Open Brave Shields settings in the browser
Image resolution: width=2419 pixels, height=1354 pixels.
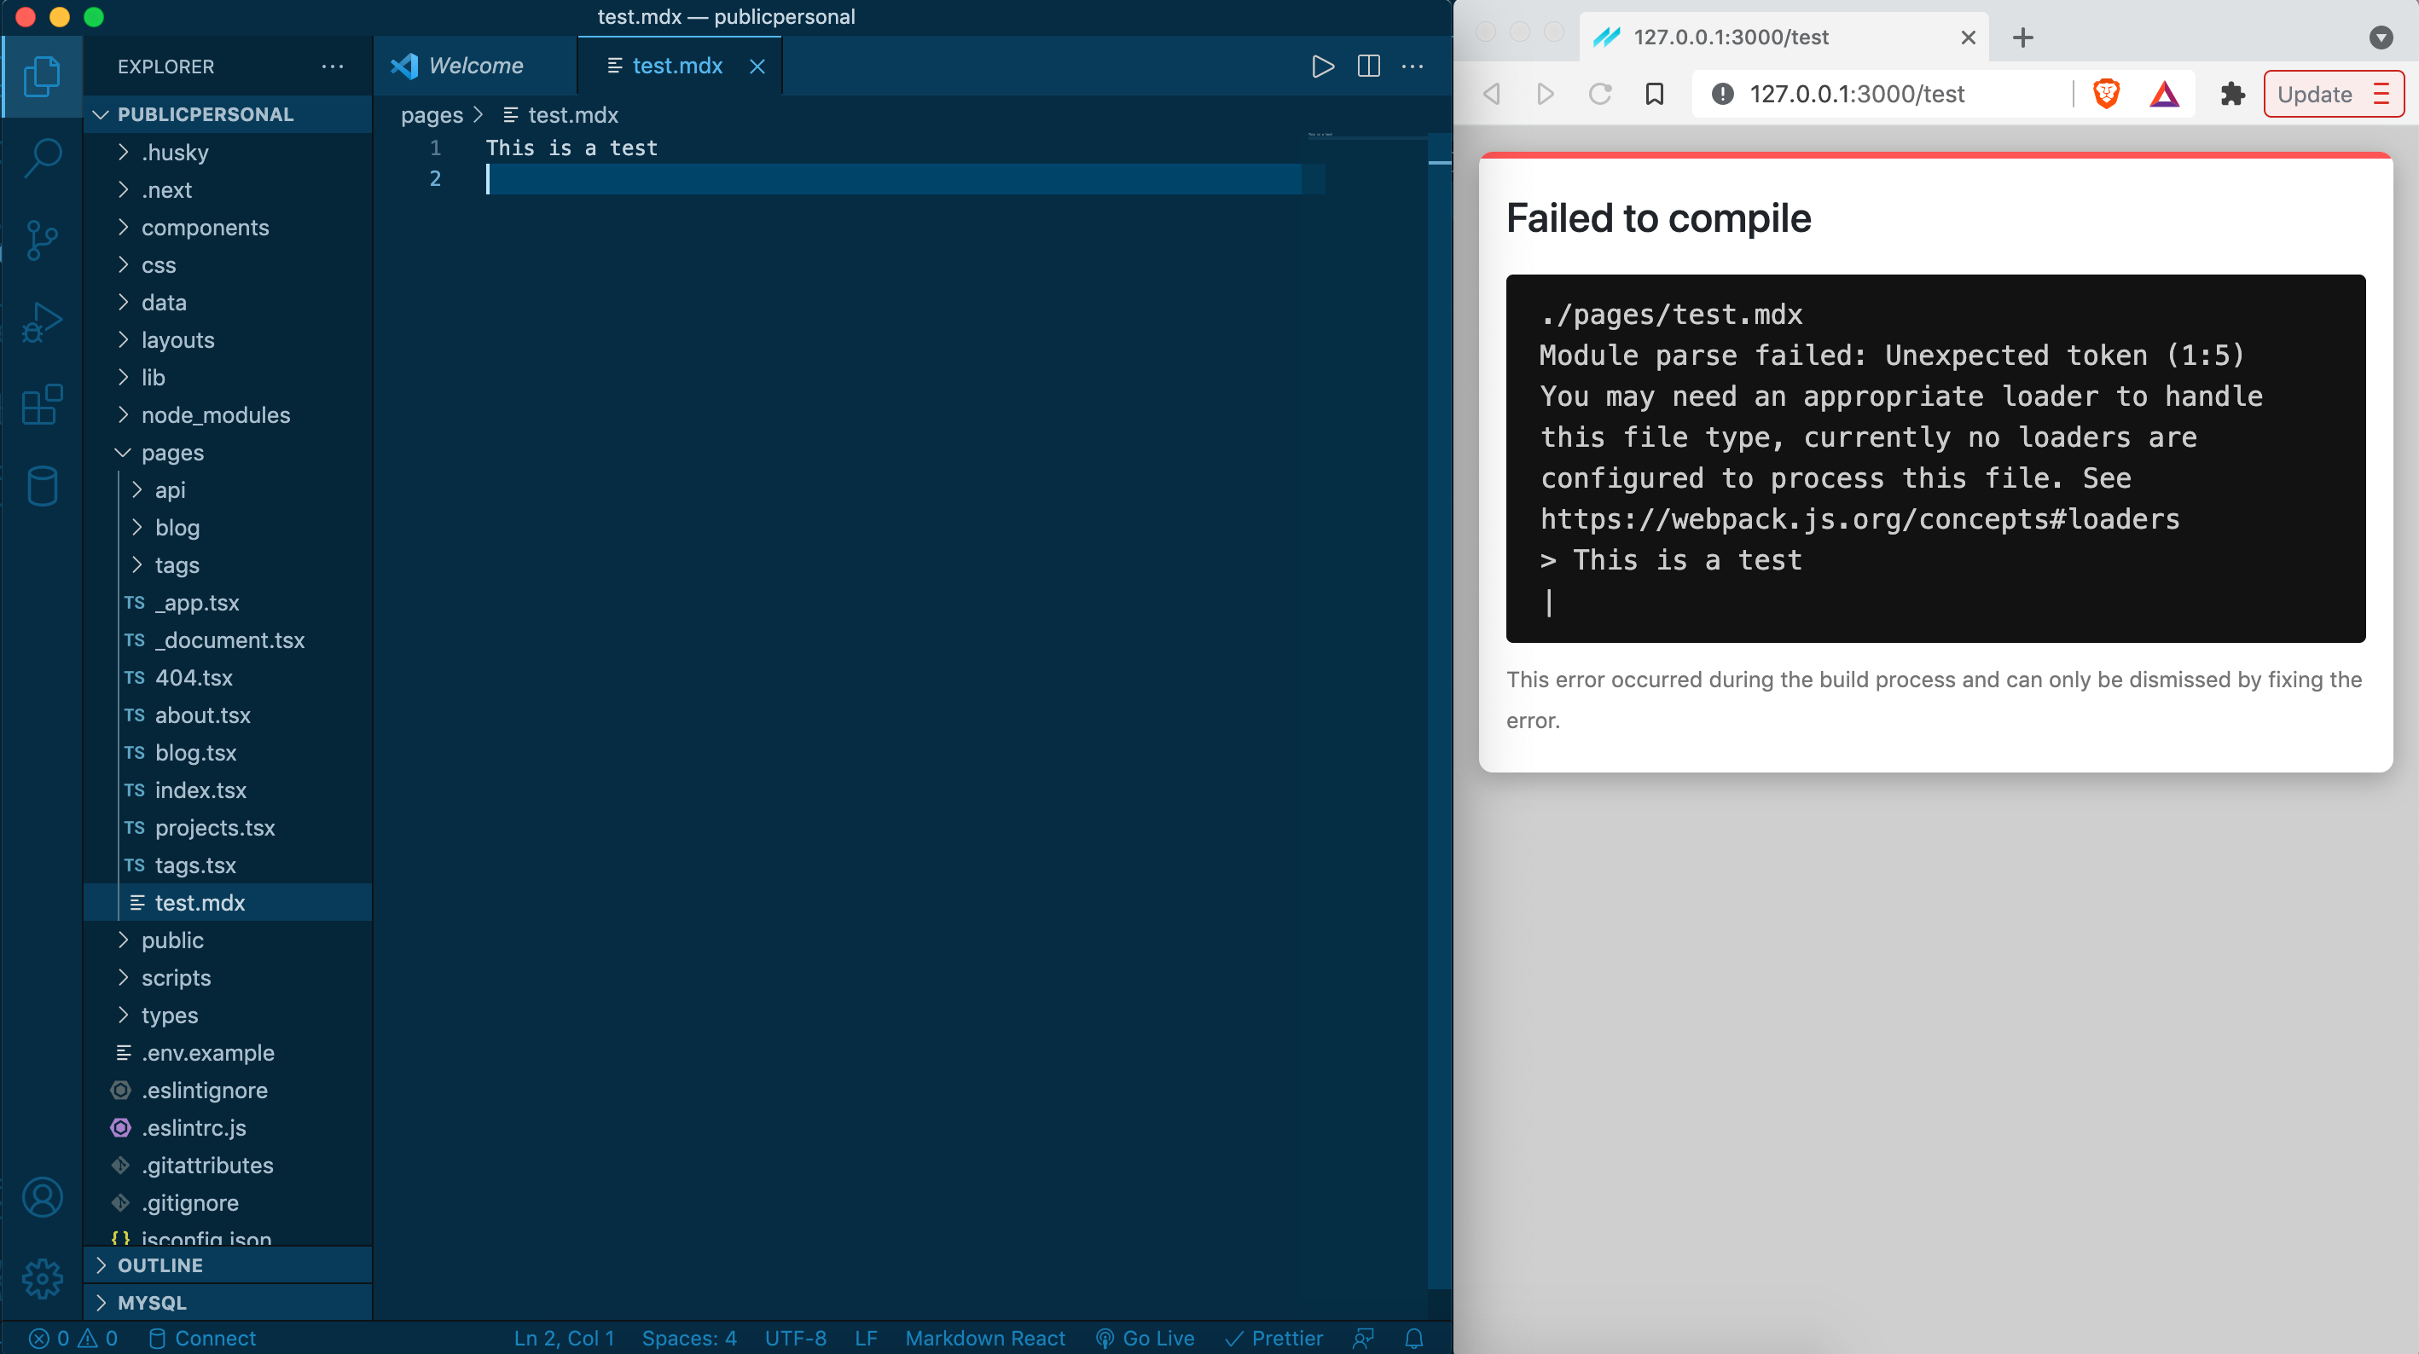pos(2105,94)
